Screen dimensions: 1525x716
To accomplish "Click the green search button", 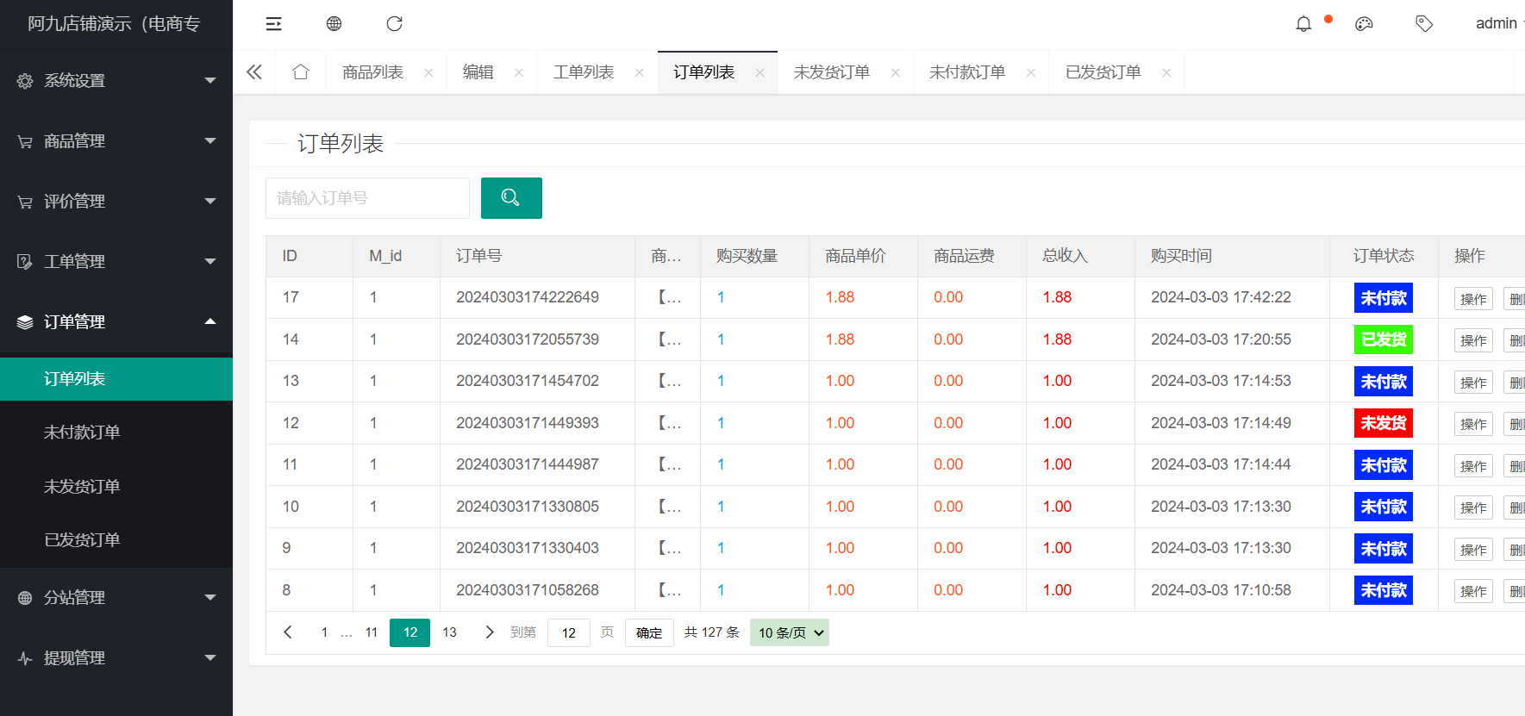I will click(510, 198).
